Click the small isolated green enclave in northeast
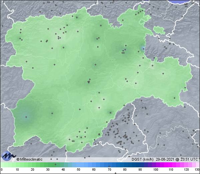Image resolution: width=200 pixels, height=174 pixels. 160,30
